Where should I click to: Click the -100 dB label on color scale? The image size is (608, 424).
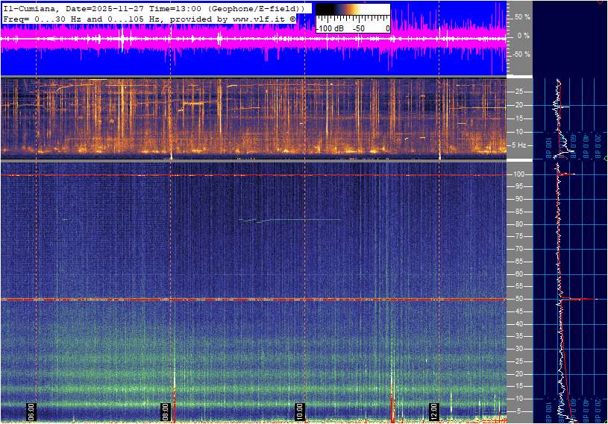(328, 28)
